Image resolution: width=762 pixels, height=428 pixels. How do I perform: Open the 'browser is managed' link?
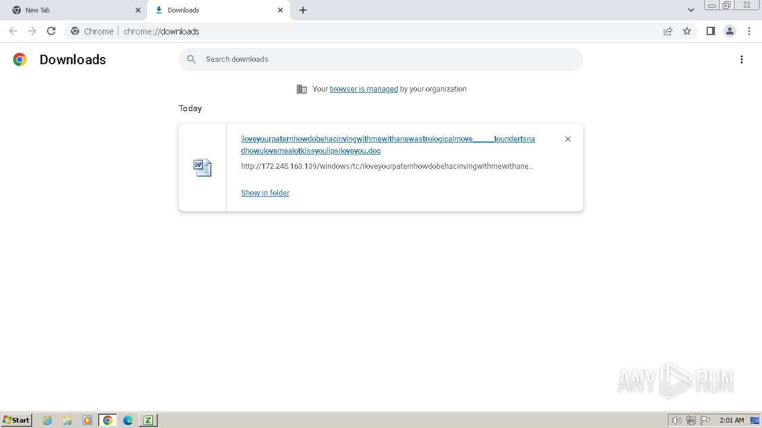[x=364, y=89]
